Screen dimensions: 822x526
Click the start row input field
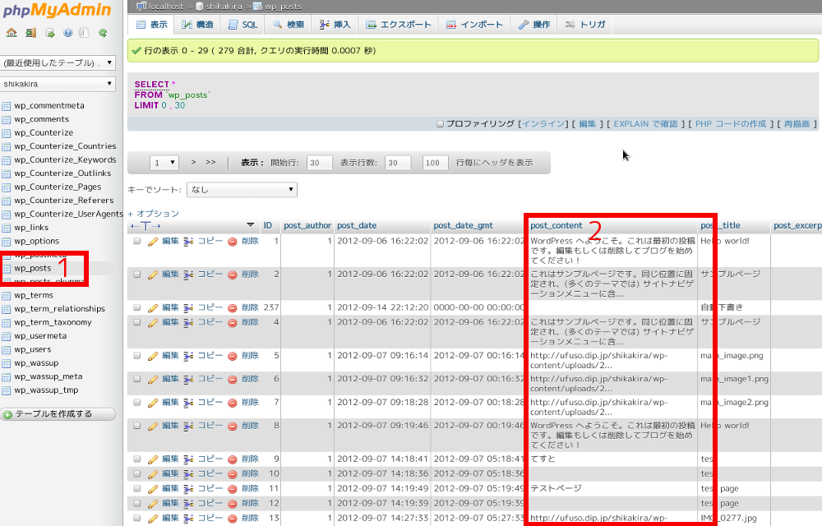pos(319,163)
